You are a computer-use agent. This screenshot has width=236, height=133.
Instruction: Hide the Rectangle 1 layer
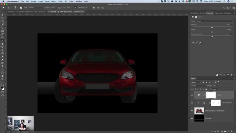coord(192,118)
